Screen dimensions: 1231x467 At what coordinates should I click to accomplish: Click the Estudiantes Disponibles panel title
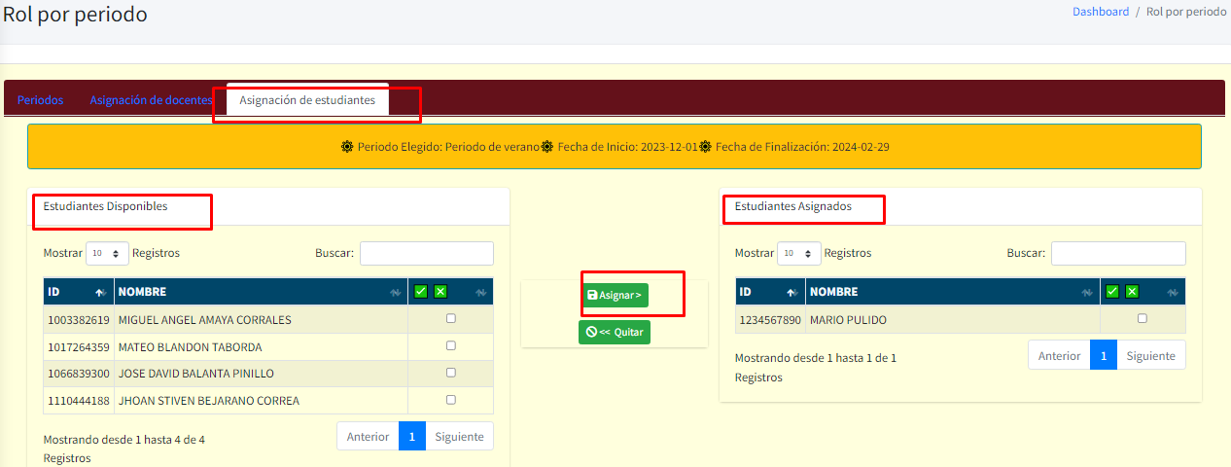(x=105, y=206)
